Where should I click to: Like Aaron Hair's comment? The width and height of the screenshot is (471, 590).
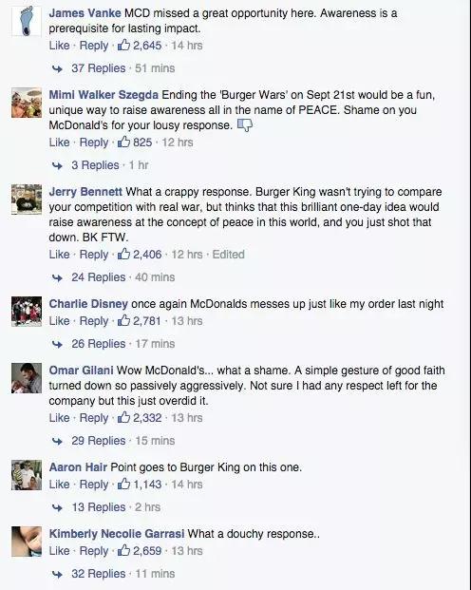tap(60, 485)
